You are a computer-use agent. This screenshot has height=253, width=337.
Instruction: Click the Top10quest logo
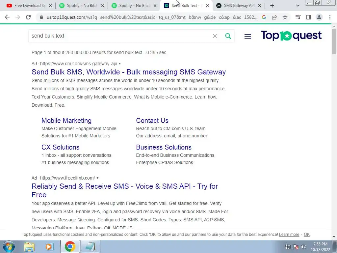(x=291, y=36)
